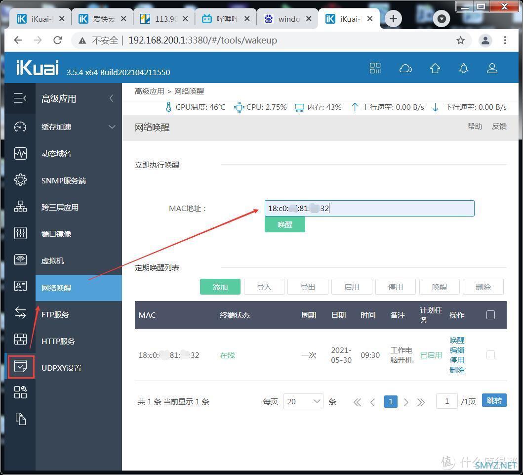The image size is (523, 475).
Task: Open the wireless AC icon in sidebar
Action: 20,259
